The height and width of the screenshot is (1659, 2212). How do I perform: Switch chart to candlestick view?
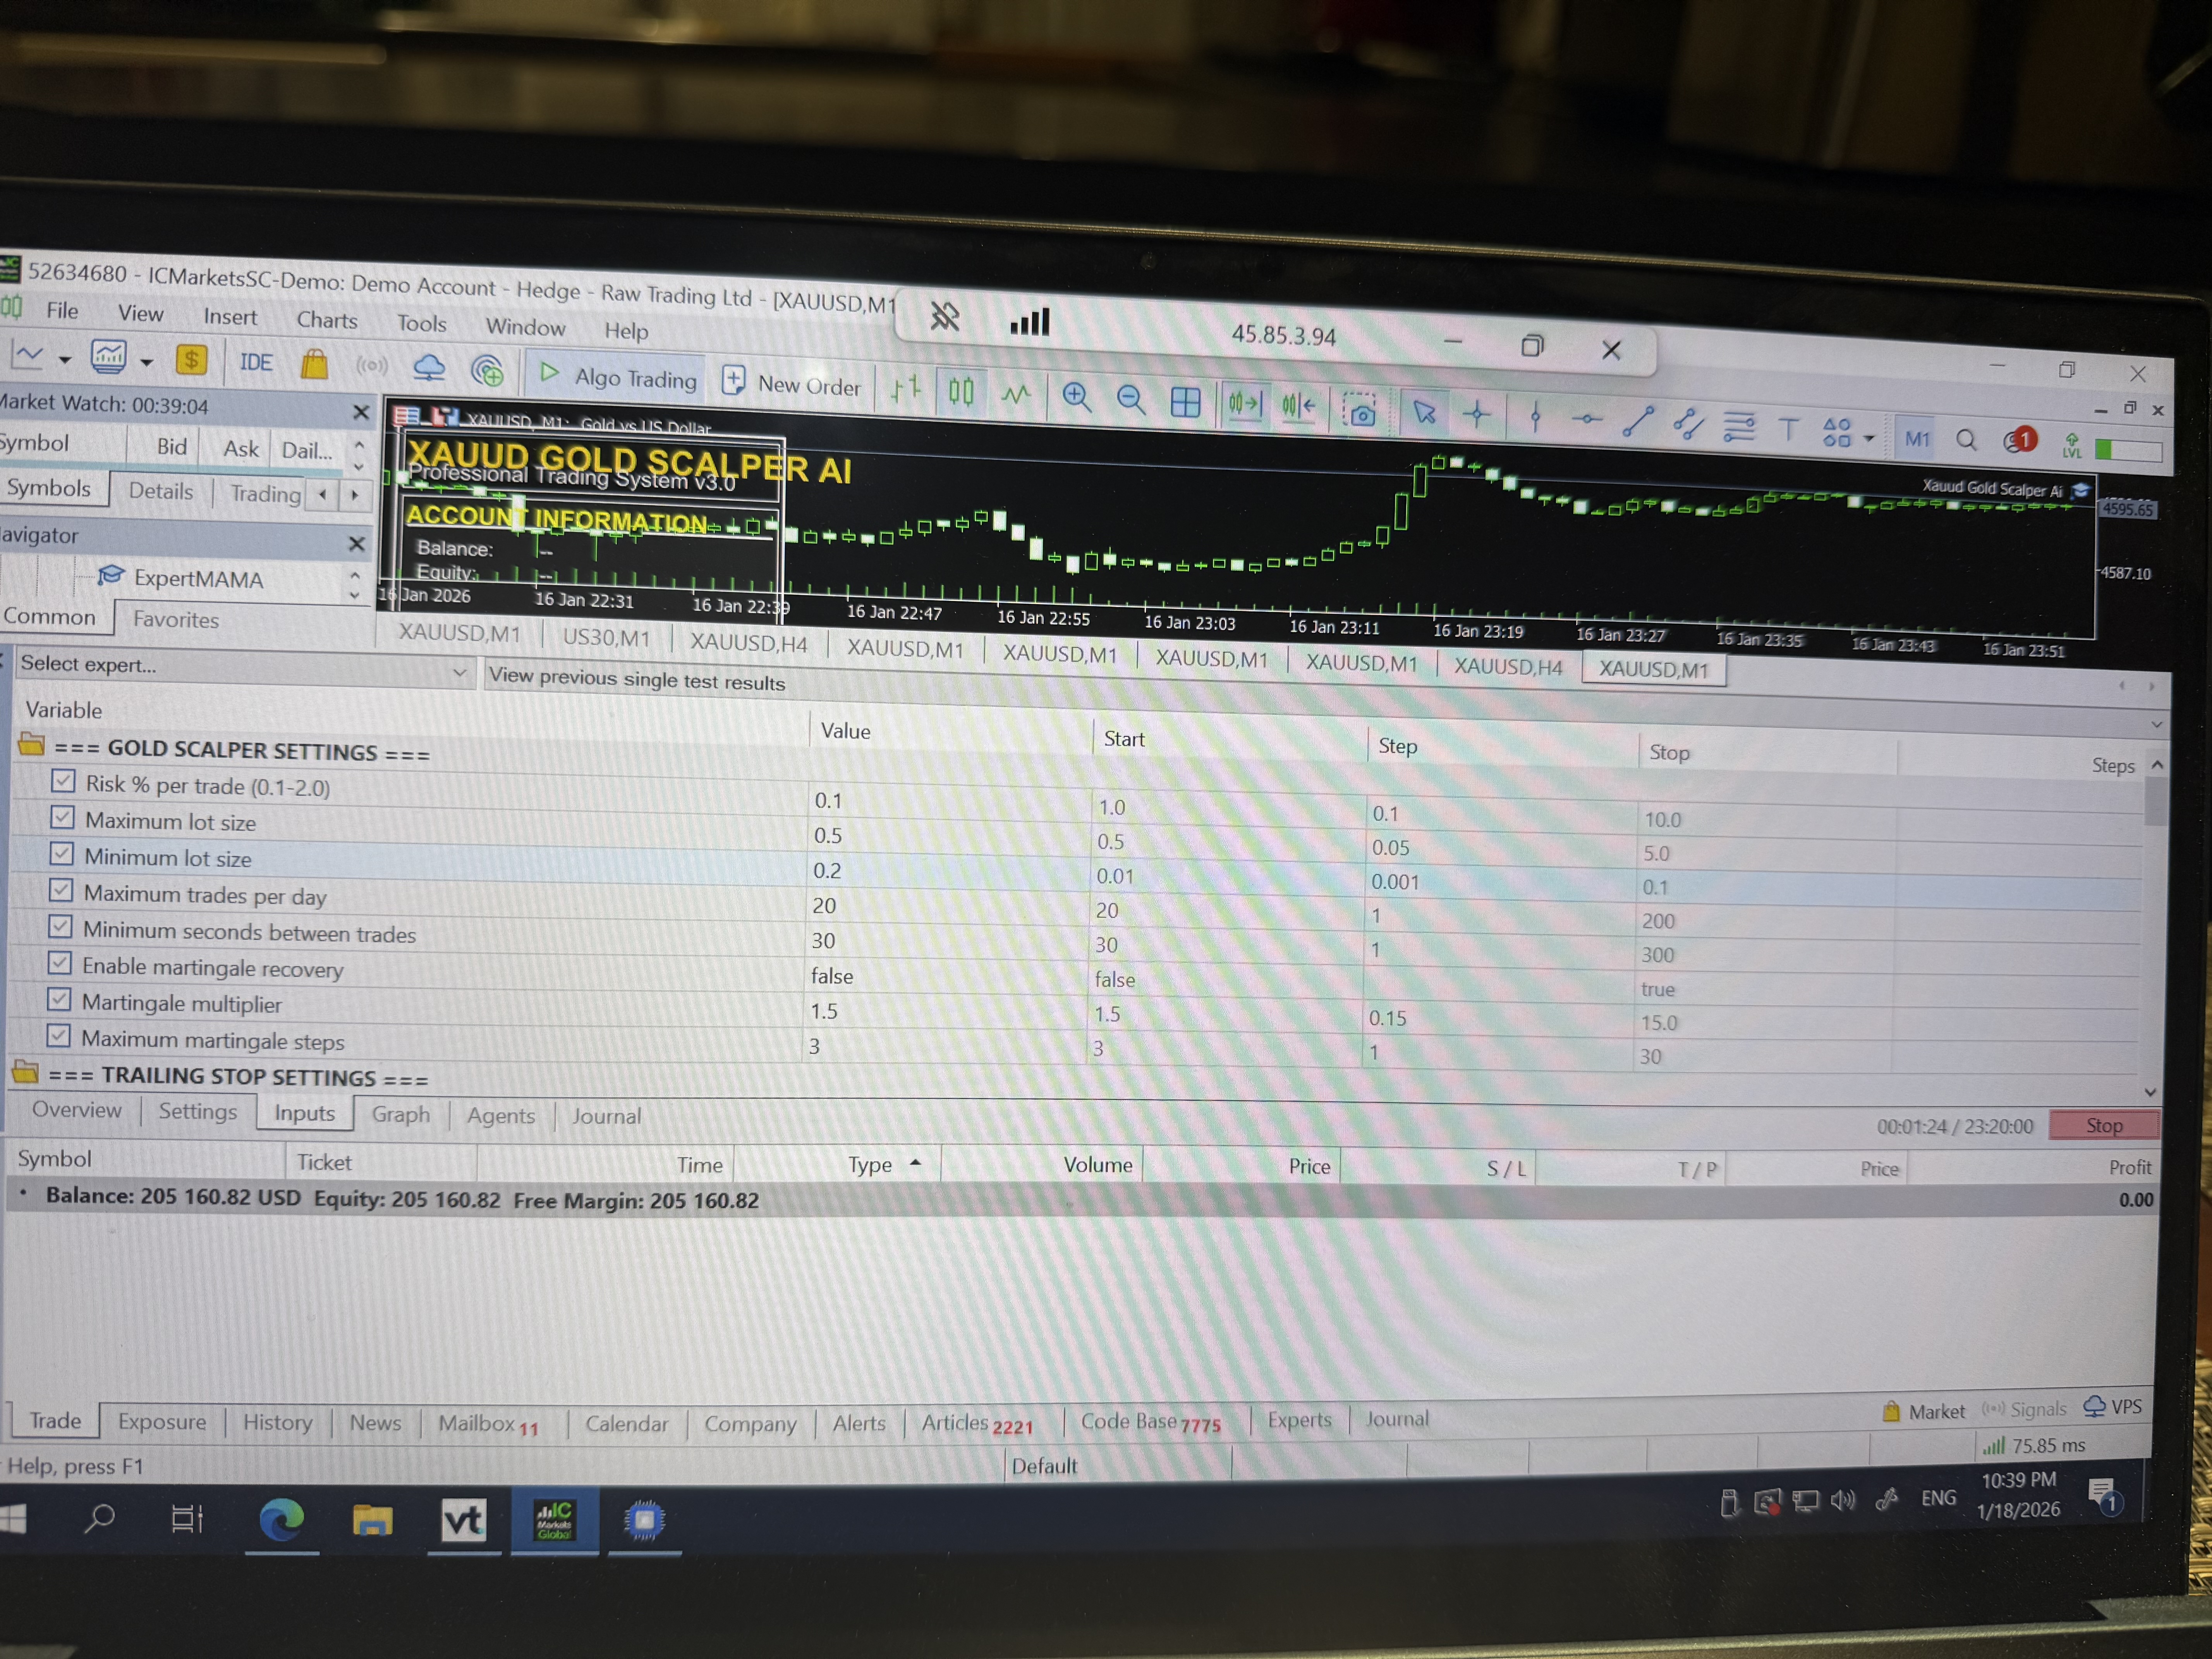click(961, 391)
